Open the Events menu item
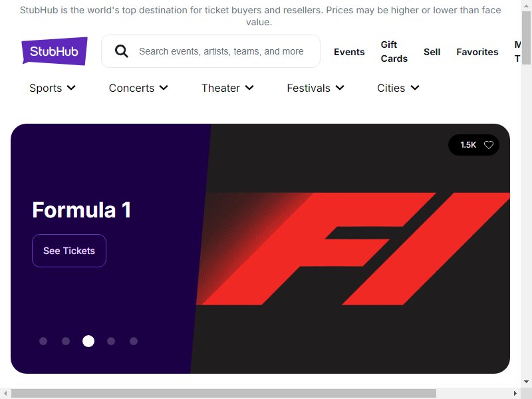 pyautogui.click(x=349, y=52)
